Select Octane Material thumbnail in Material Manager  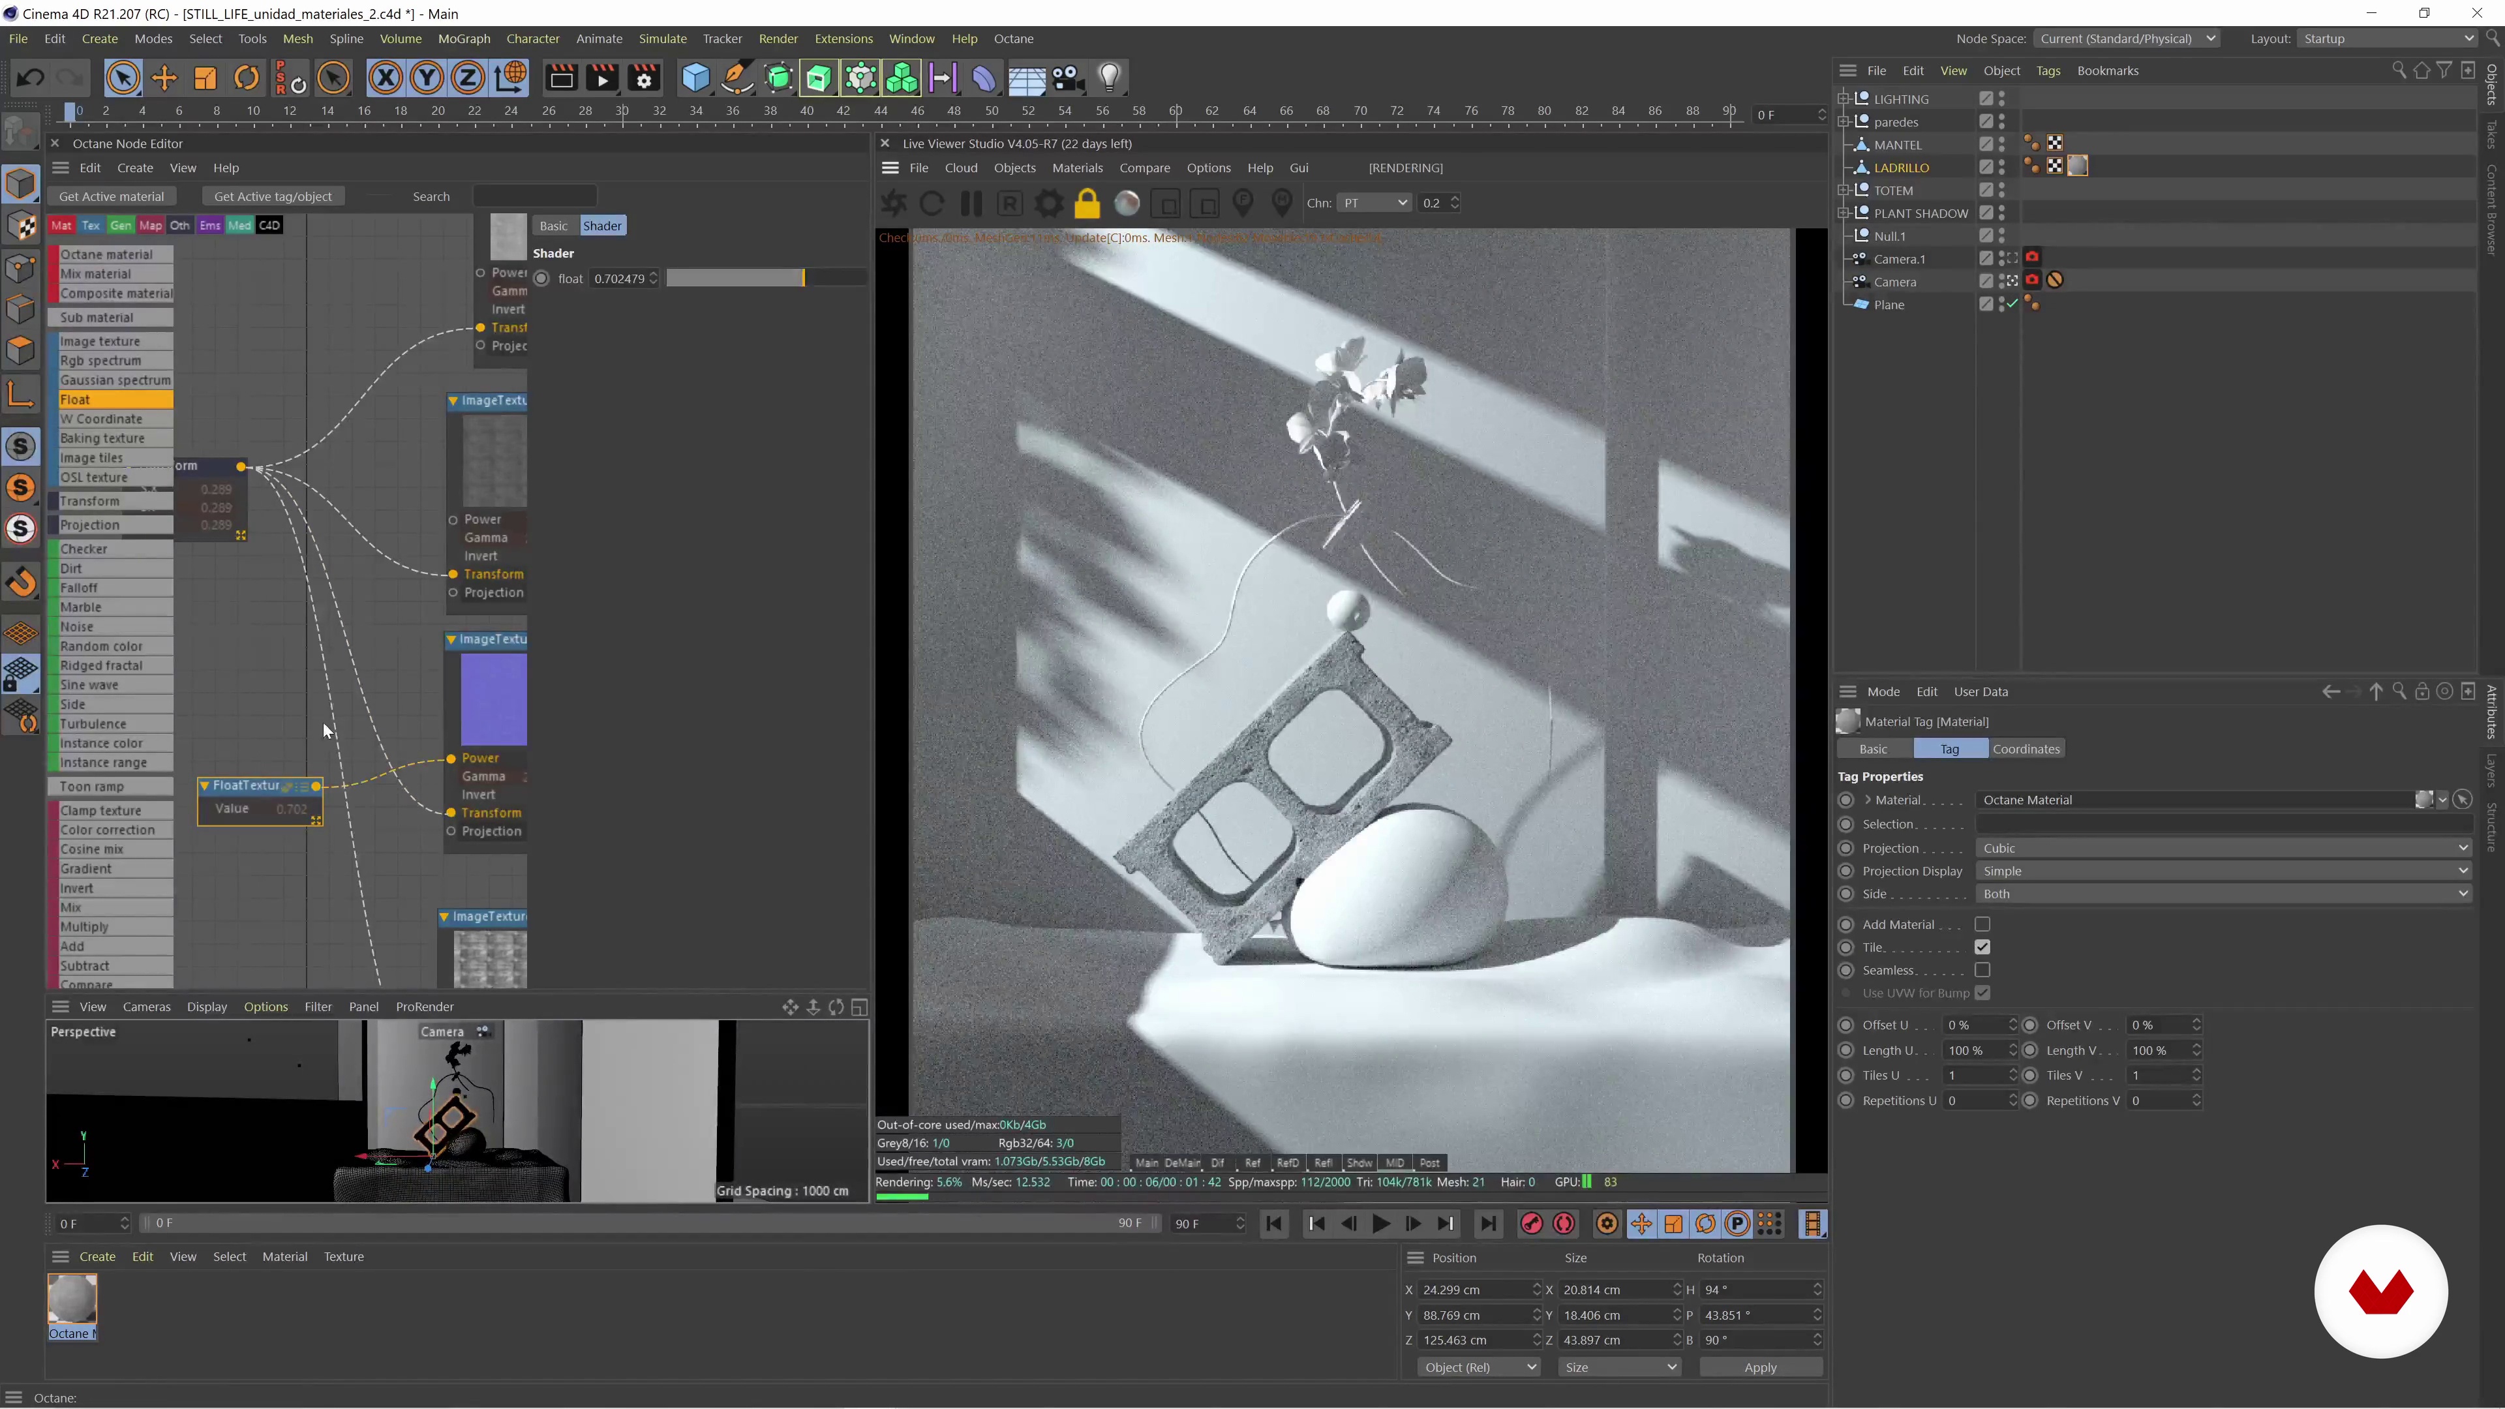pyautogui.click(x=72, y=1300)
